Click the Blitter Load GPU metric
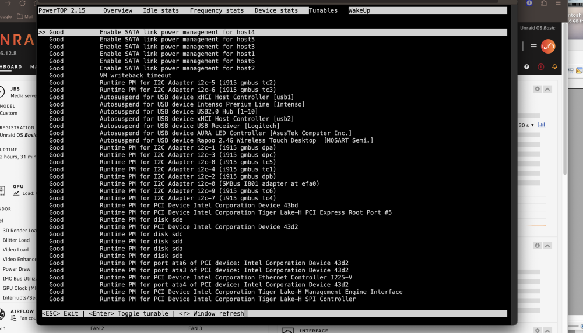The height and width of the screenshot is (333, 583). click(x=16, y=240)
